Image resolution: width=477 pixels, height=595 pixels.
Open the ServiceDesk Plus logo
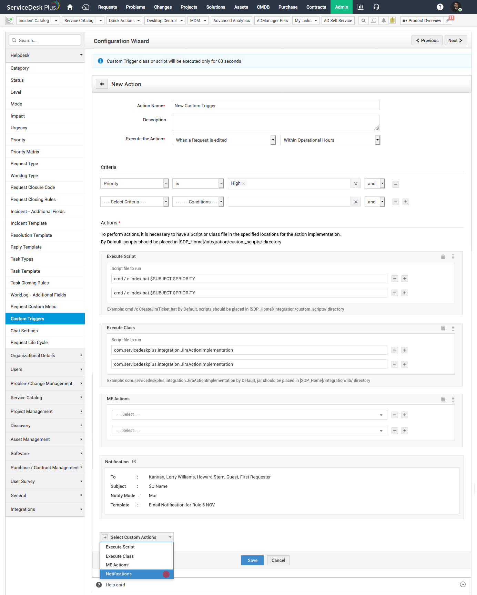point(33,7)
